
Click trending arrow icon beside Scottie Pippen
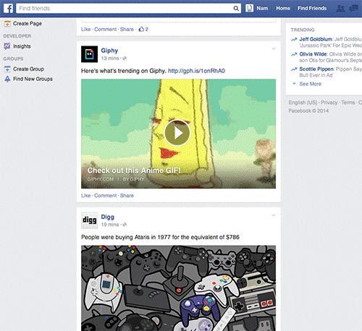coord(294,69)
